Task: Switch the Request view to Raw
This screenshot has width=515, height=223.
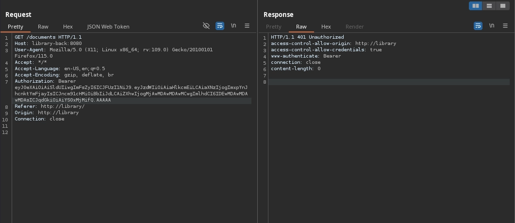Action: point(43,27)
